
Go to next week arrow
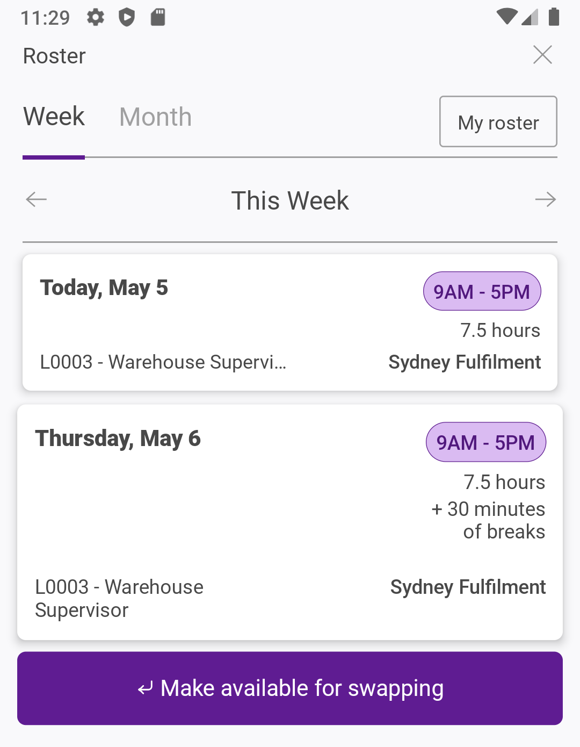[545, 200]
